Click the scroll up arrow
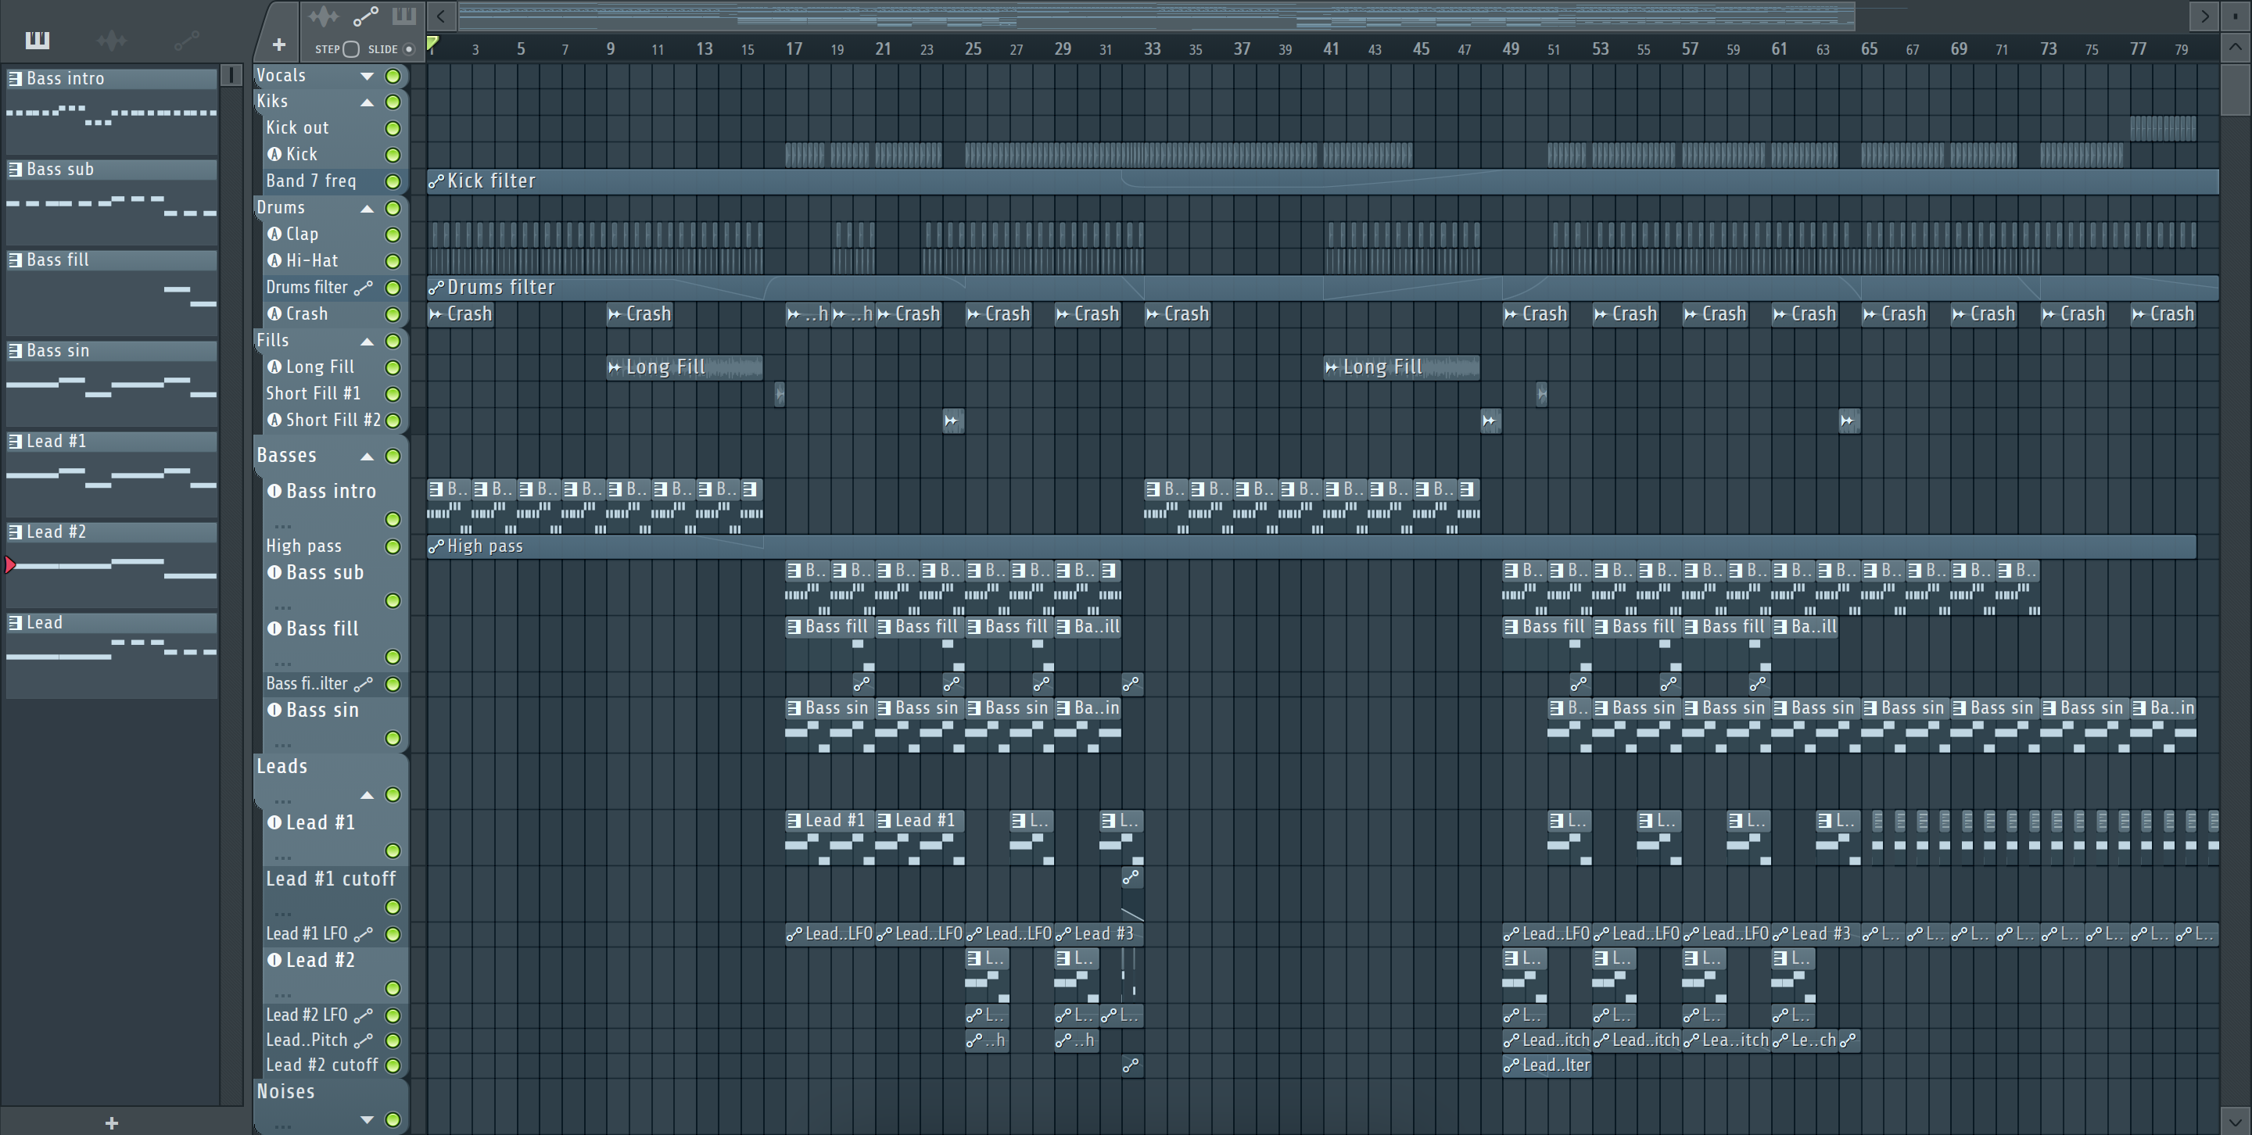This screenshot has height=1135, width=2252. [x=2235, y=48]
